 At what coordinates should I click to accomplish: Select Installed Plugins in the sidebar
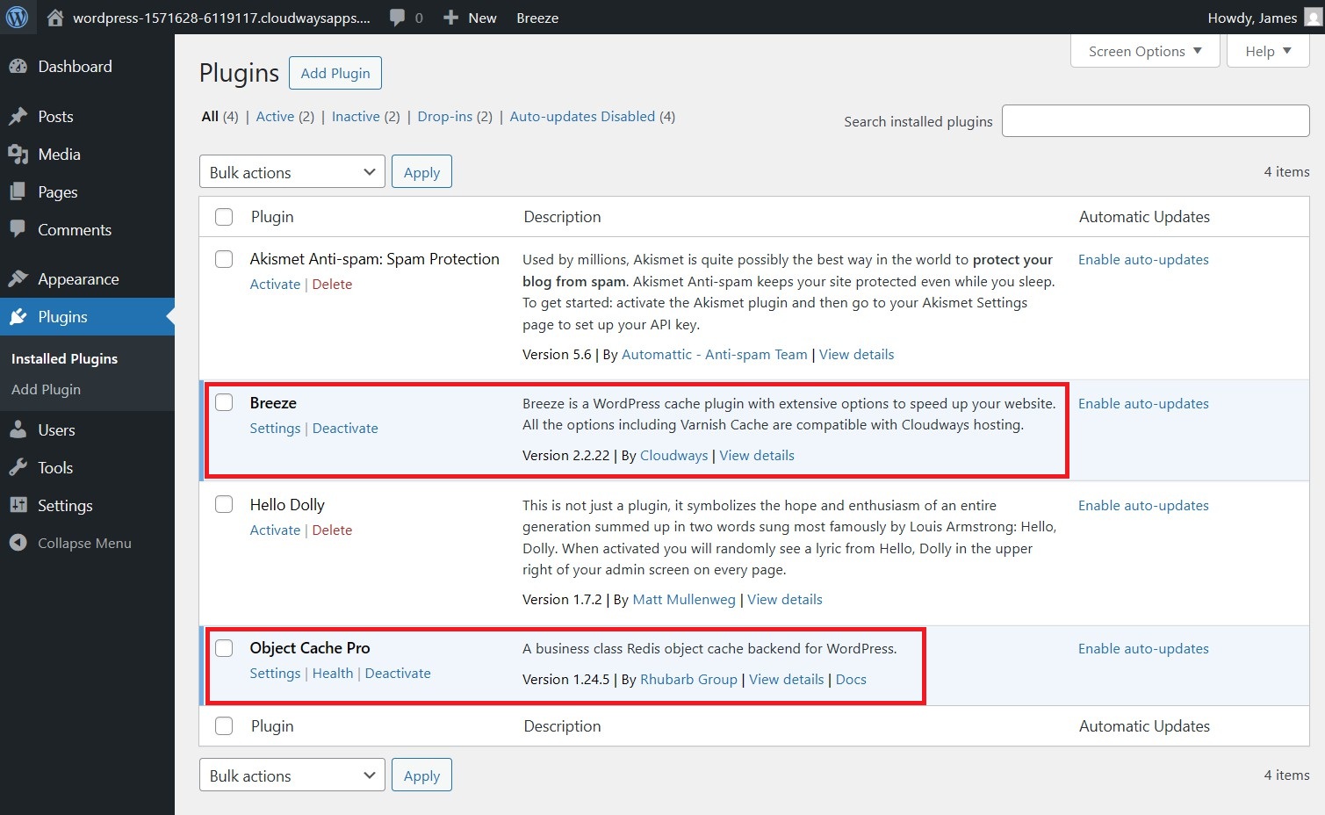click(62, 358)
